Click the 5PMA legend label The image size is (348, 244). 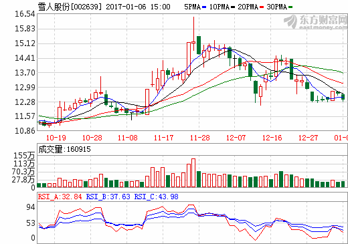192,7
